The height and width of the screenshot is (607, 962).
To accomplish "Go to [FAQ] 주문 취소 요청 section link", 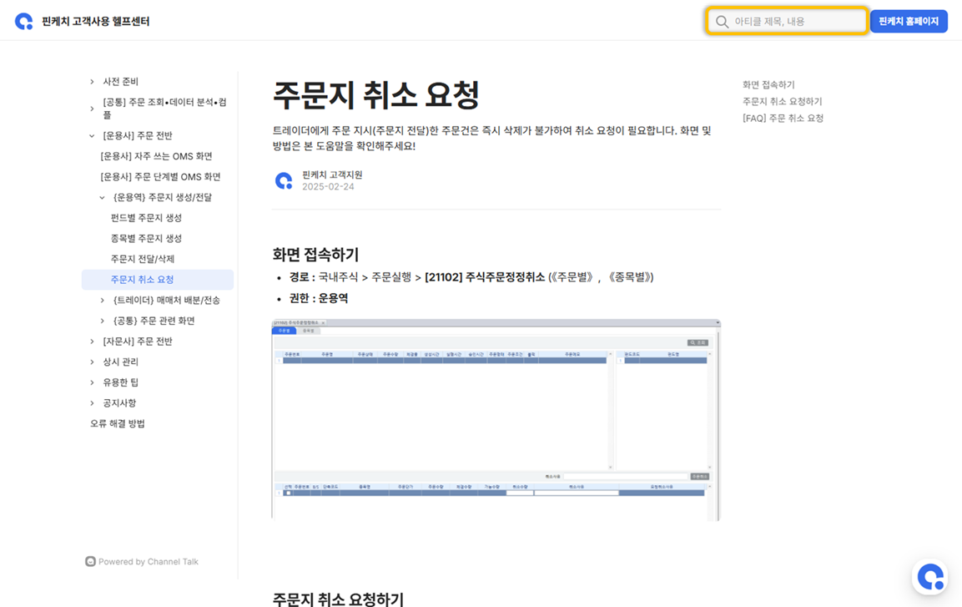I will (x=783, y=119).
